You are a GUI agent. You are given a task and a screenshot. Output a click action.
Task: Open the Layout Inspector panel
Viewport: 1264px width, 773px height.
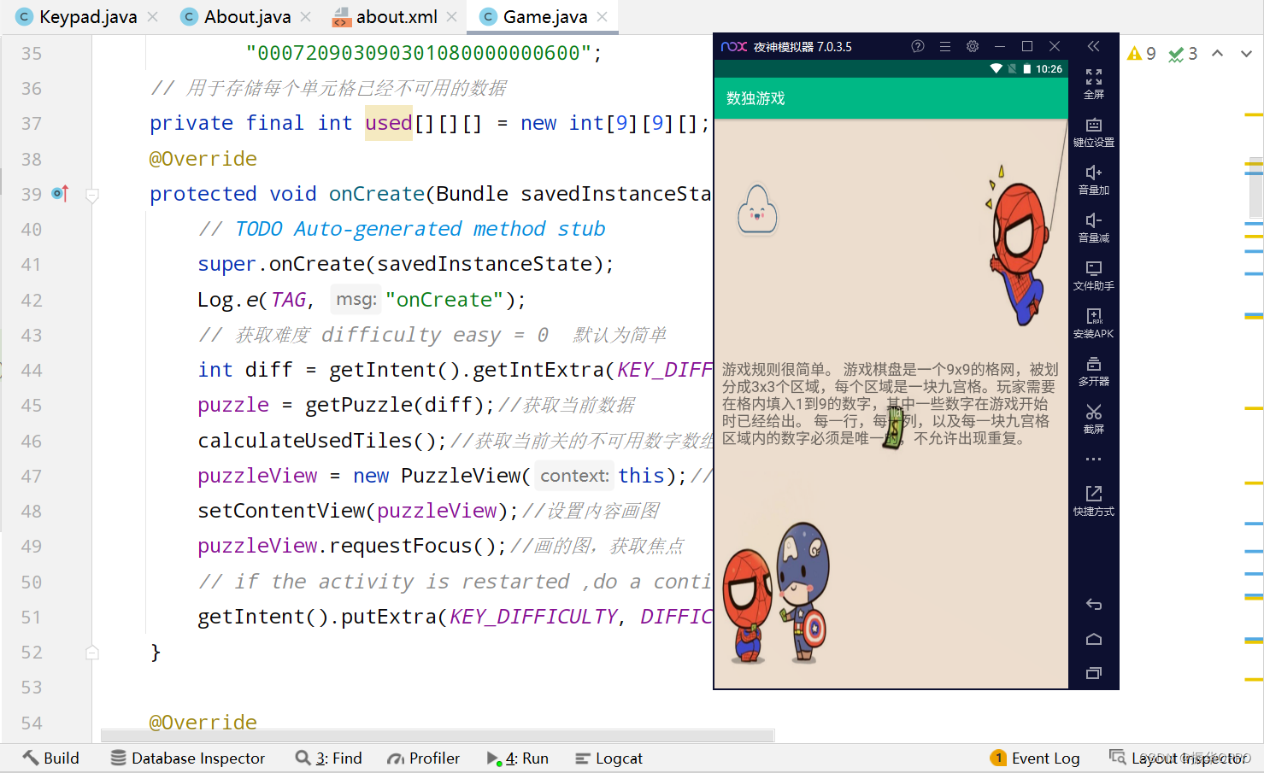tap(1180, 758)
